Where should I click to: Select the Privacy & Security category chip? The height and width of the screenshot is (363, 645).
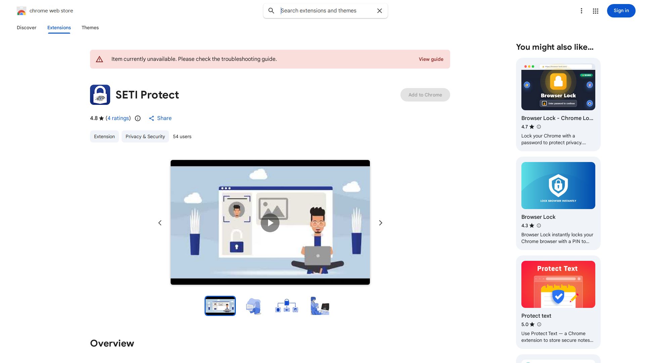[x=145, y=136]
